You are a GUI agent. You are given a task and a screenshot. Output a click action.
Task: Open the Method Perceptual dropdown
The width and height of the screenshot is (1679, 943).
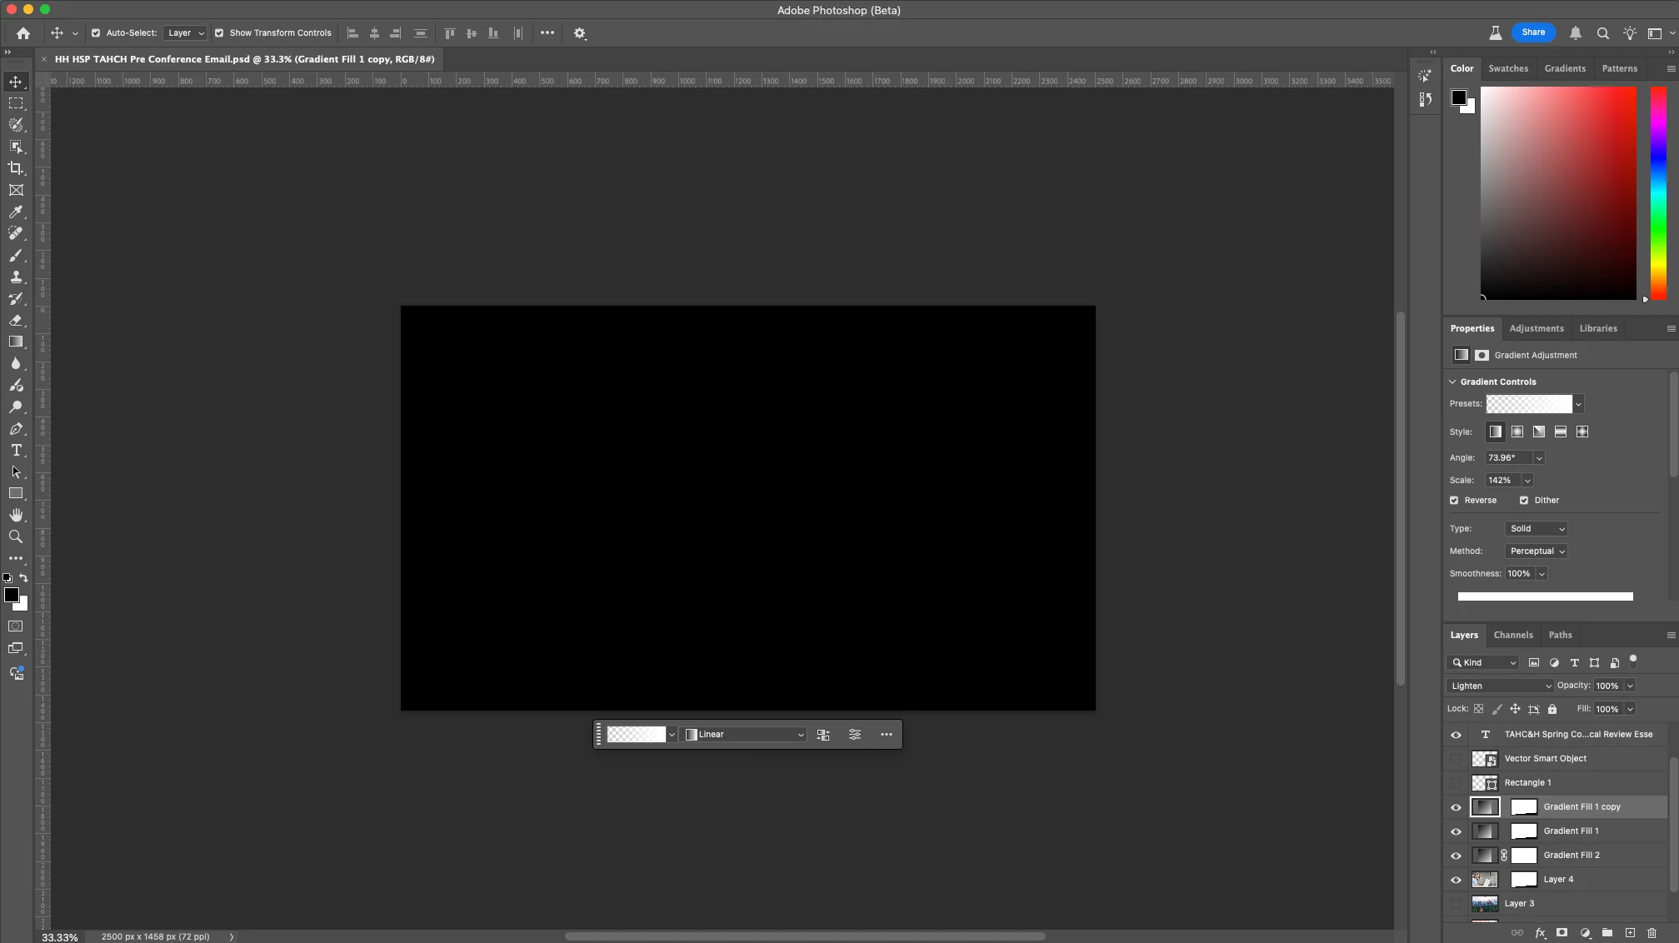click(1537, 551)
